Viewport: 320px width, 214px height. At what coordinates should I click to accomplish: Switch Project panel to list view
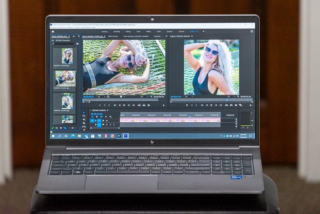click(x=57, y=128)
